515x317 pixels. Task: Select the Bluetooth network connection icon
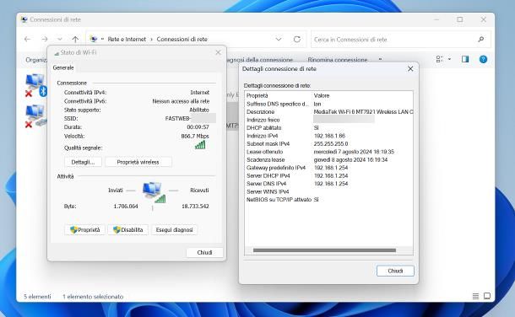pyautogui.click(x=36, y=85)
